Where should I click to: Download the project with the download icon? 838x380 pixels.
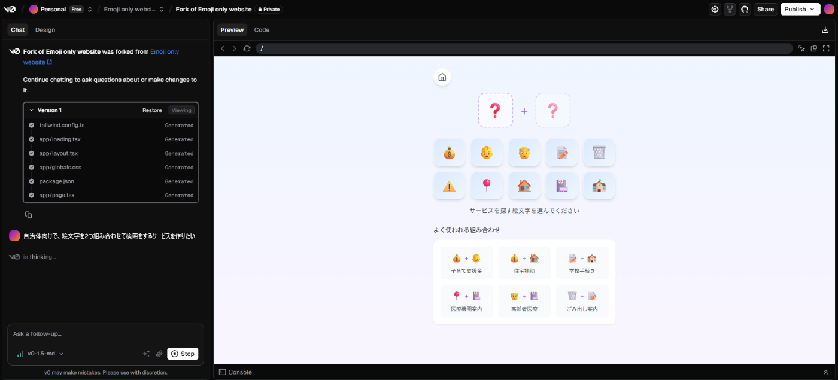tap(825, 30)
